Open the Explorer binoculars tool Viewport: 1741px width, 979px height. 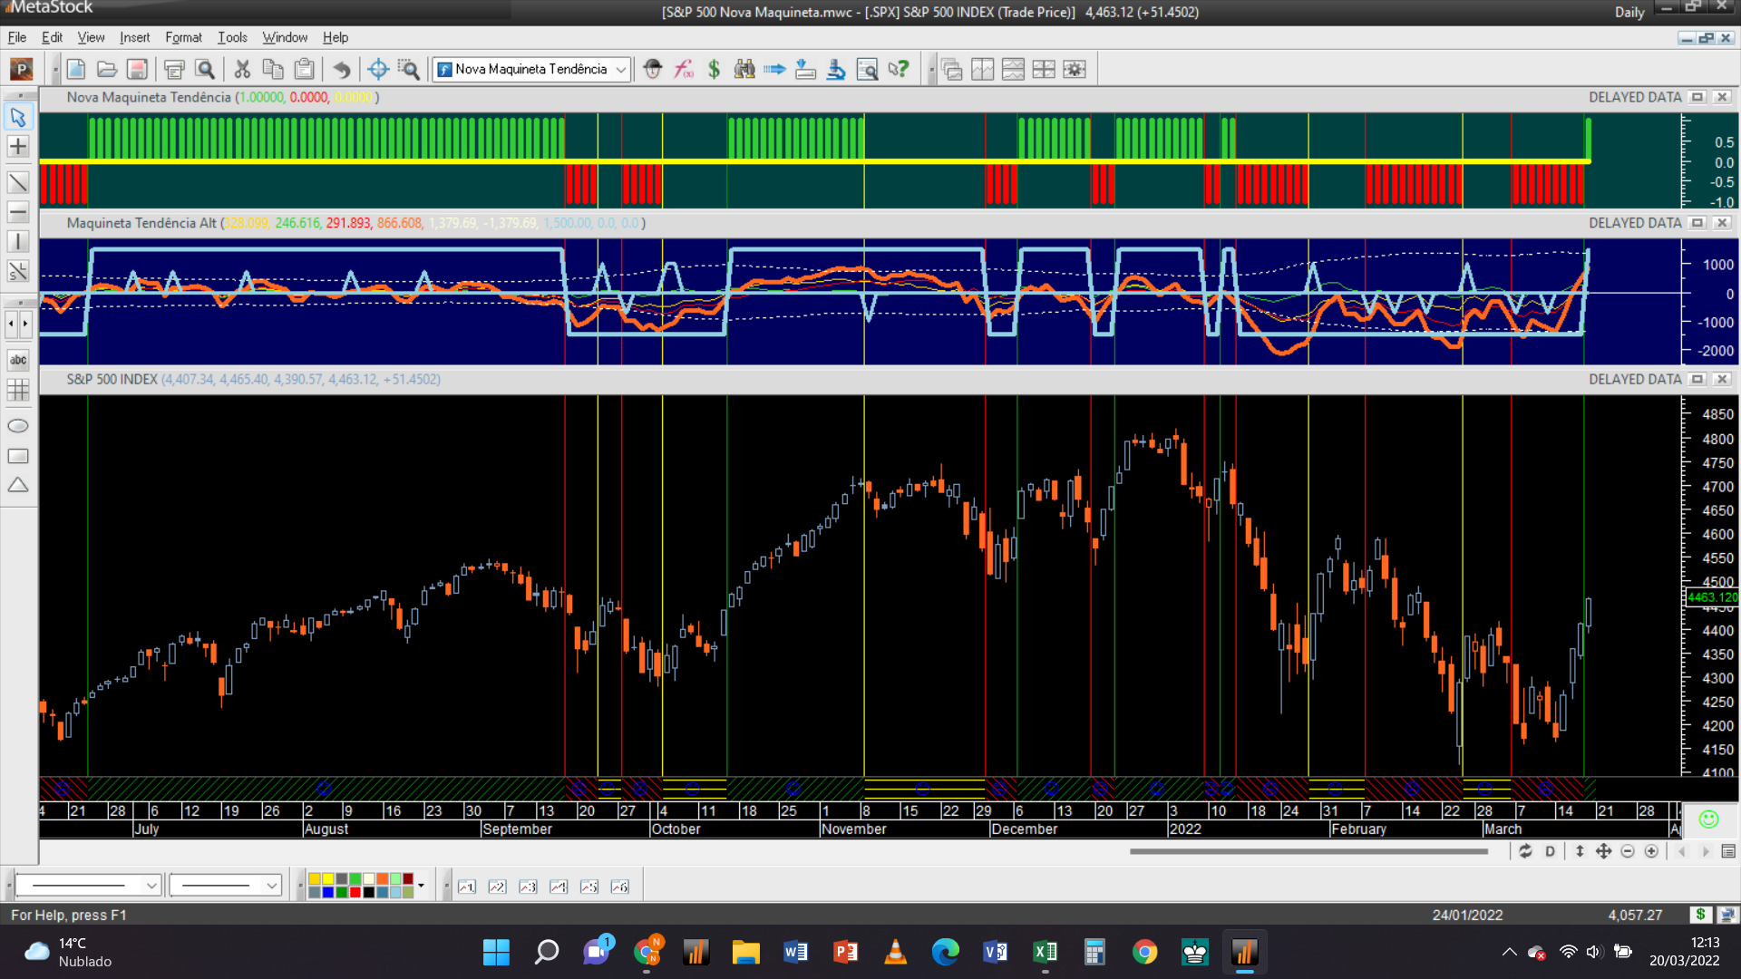click(x=744, y=69)
